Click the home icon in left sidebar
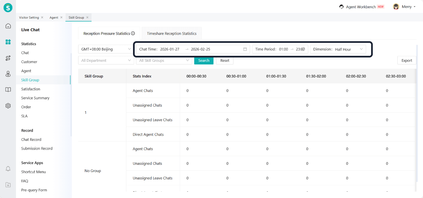The image size is (423, 198). [8, 26]
